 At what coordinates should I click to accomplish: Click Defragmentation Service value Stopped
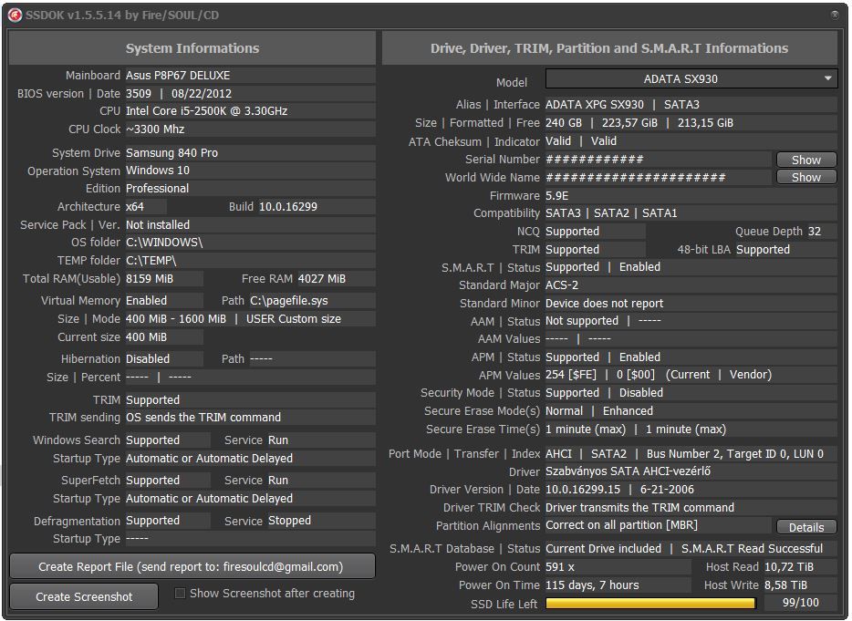coord(289,521)
